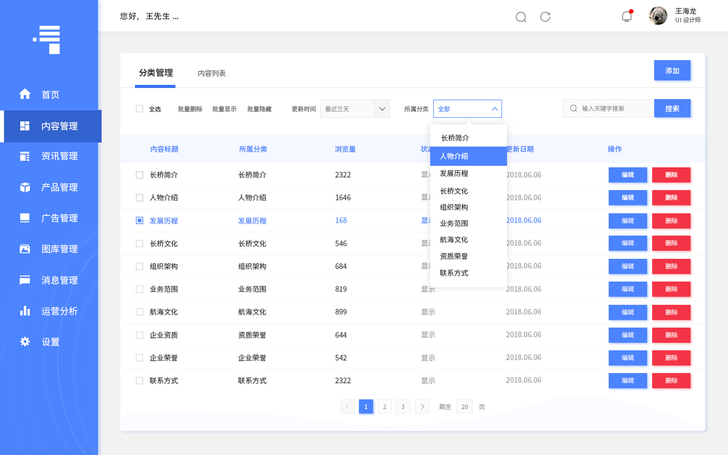Click 删除 button for 联系方式 row
Image resolution: width=728 pixels, height=455 pixels.
point(672,380)
